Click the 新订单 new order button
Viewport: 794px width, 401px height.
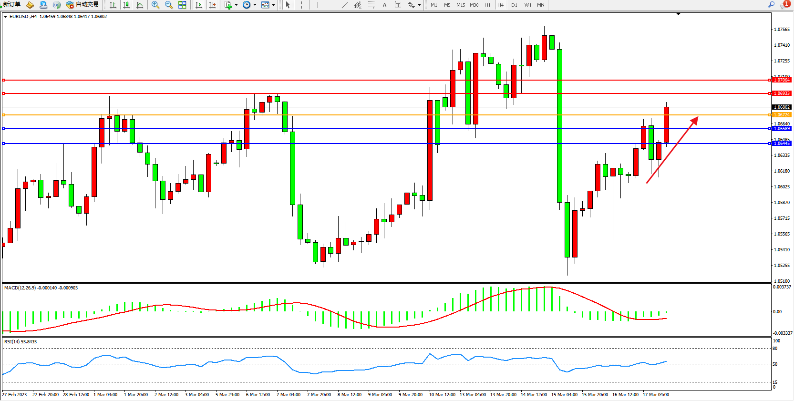pos(12,4)
